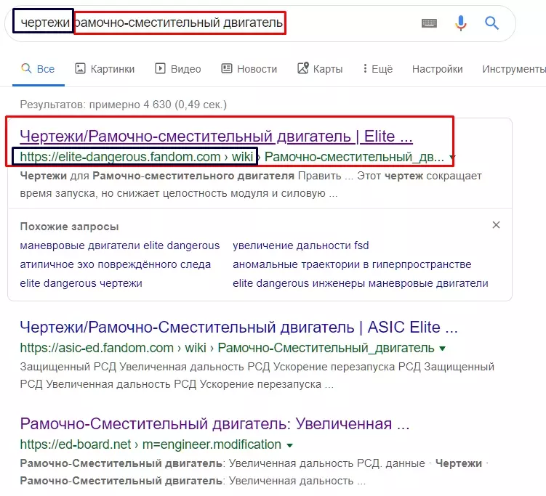Expand arrow beside ed-board.net URL
The image size is (546, 496).
click(x=289, y=445)
